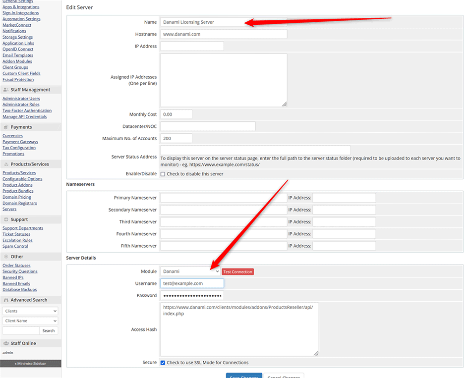466x378 pixels.
Task: Open Escalation Rules link
Action: (17, 240)
